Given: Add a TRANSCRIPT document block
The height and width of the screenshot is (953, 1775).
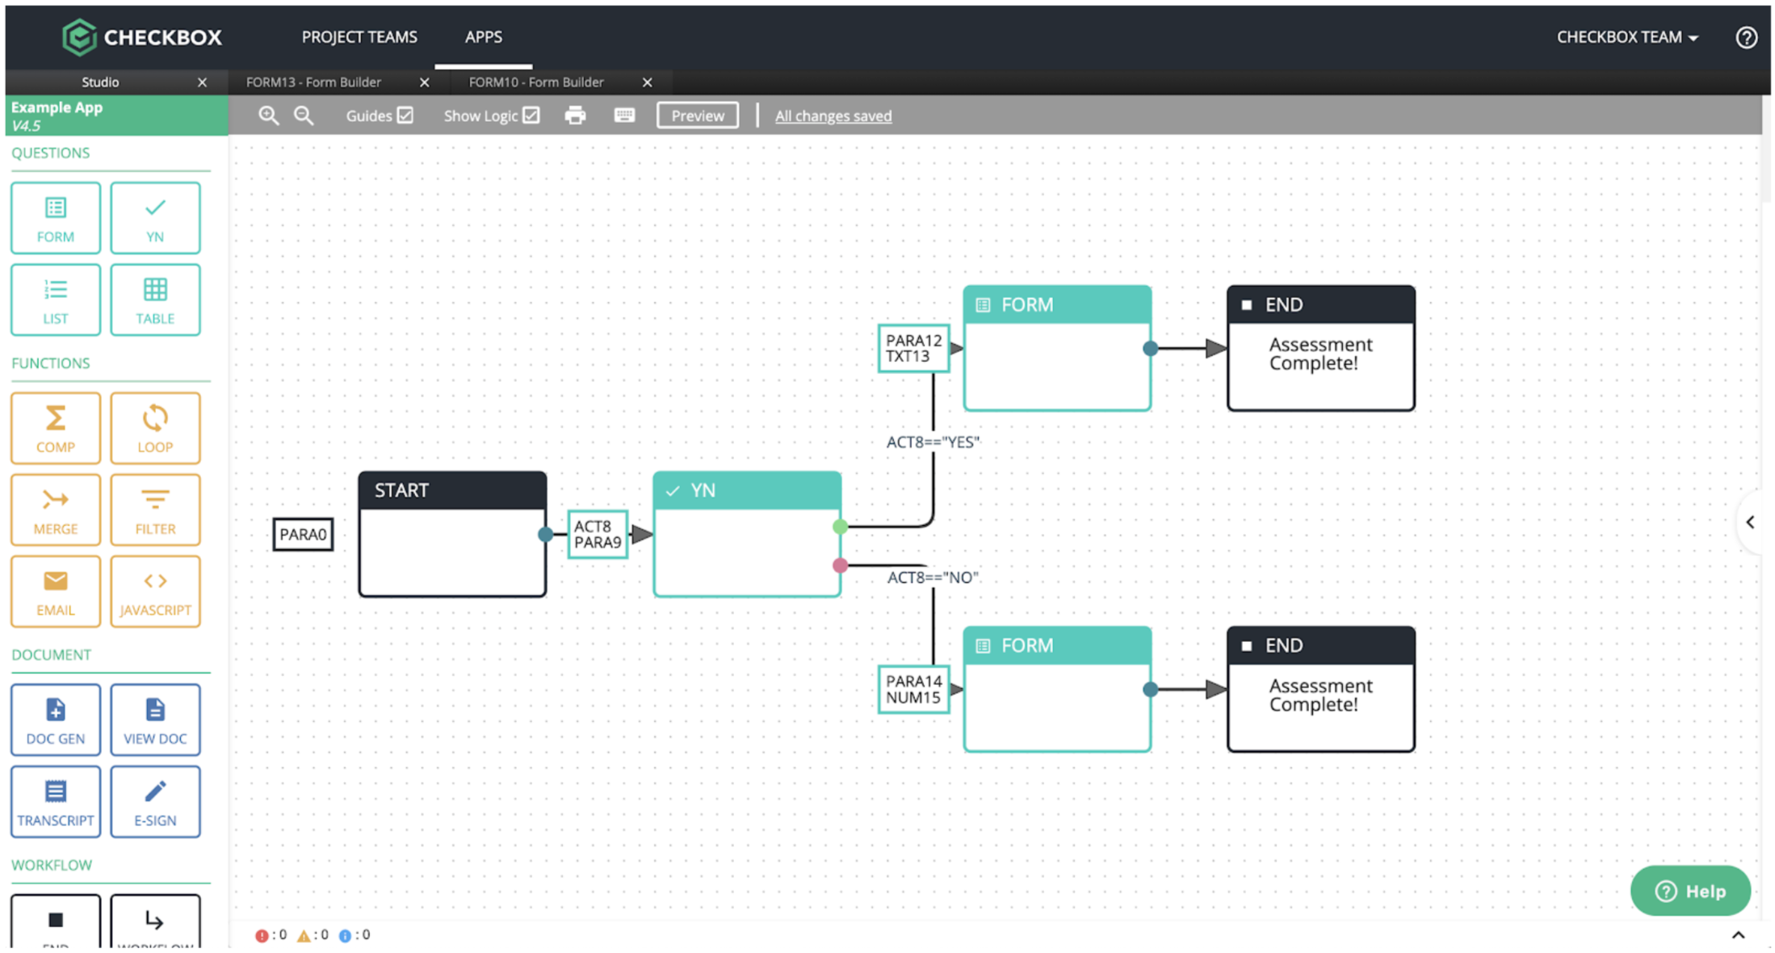Looking at the screenshot, I should 56,801.
